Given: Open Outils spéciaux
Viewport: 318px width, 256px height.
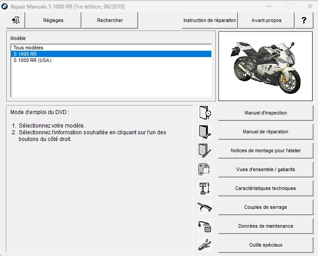Looking at the screenshot, I should [x=266, y=245].
